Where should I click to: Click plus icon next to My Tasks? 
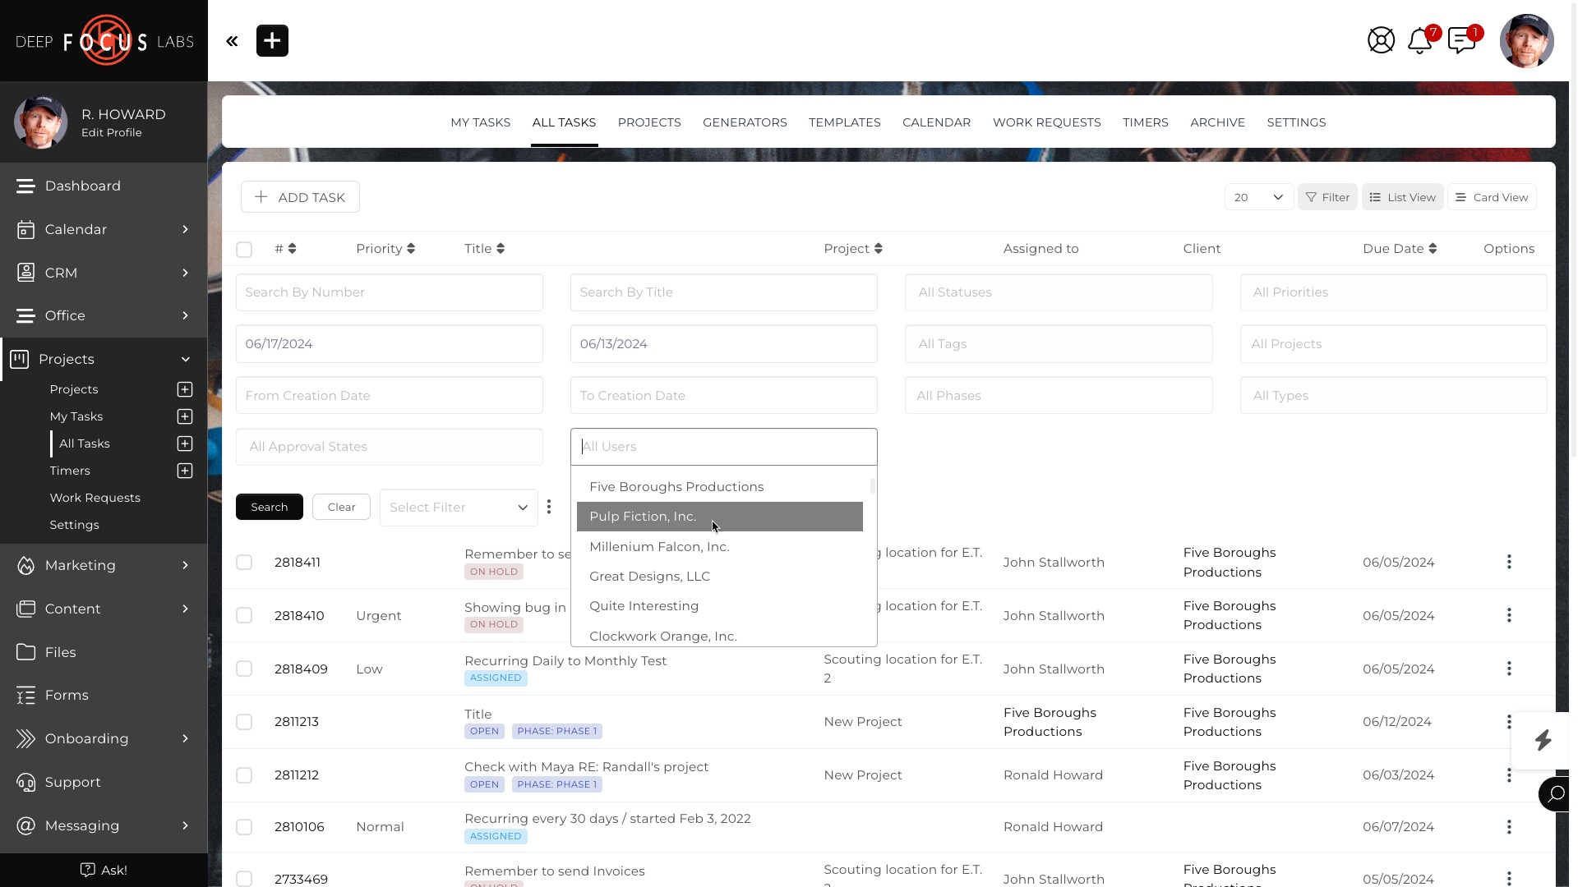pyautogui.click(x=185, y=416)
